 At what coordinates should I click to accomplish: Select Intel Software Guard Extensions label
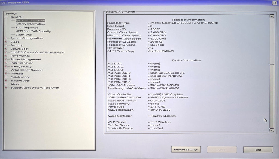coord(37,52)
